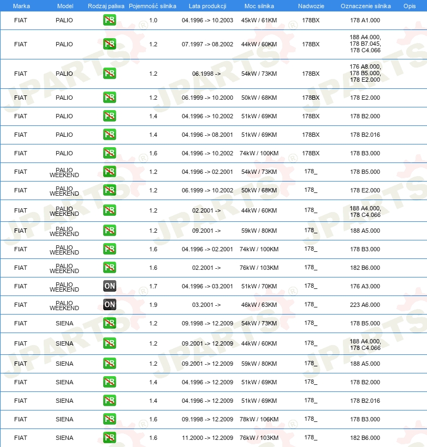The height and width of the screenshot is (447, 427).
Task: Click the date range 06.1999 -> 10.2000
Action: pos(207,98)
